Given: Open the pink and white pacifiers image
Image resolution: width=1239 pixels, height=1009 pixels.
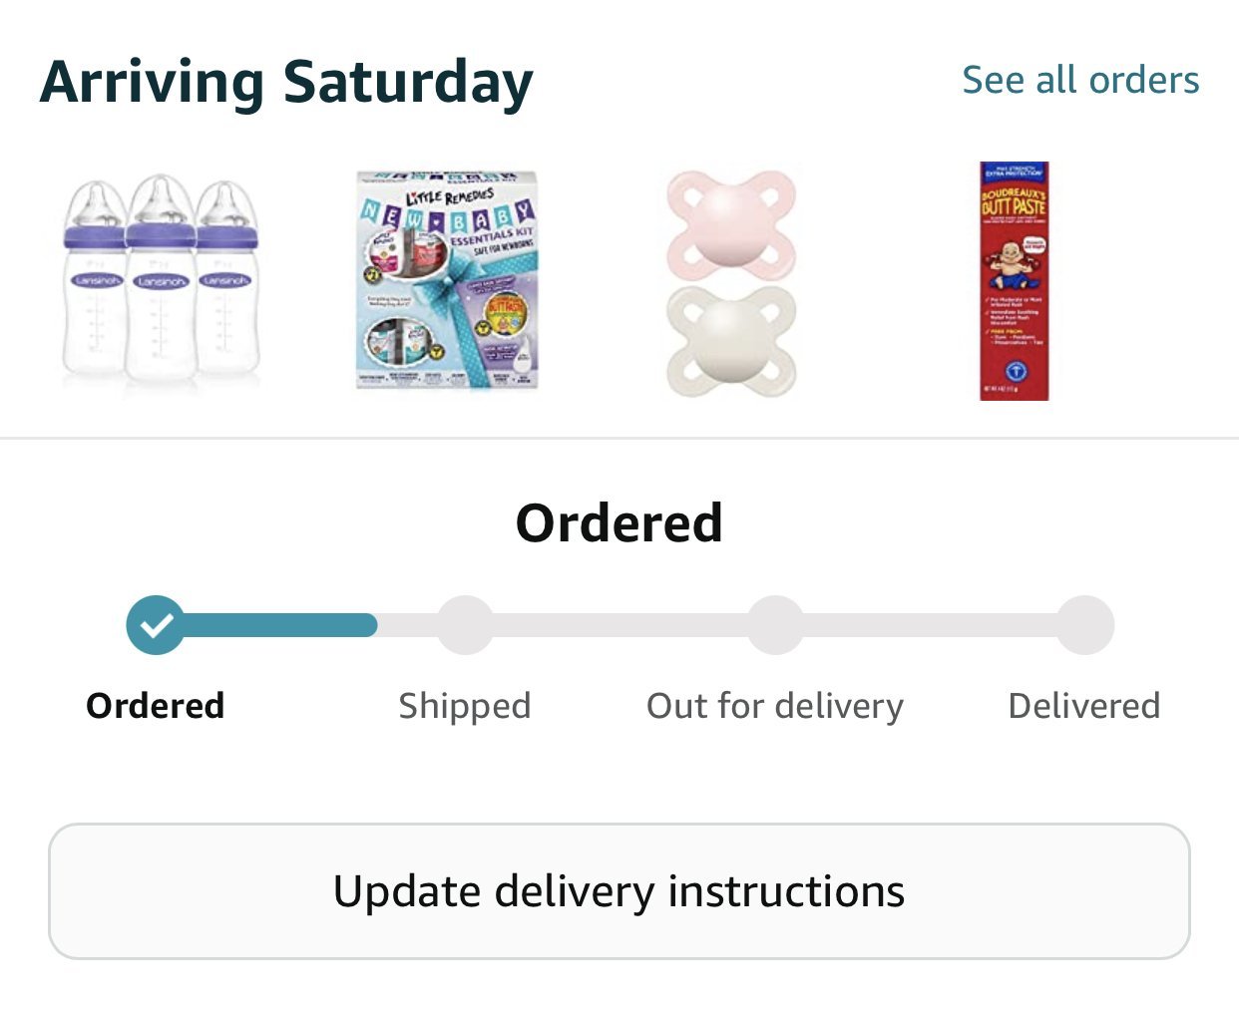Looking at the screenshot, I should [731, 283].
